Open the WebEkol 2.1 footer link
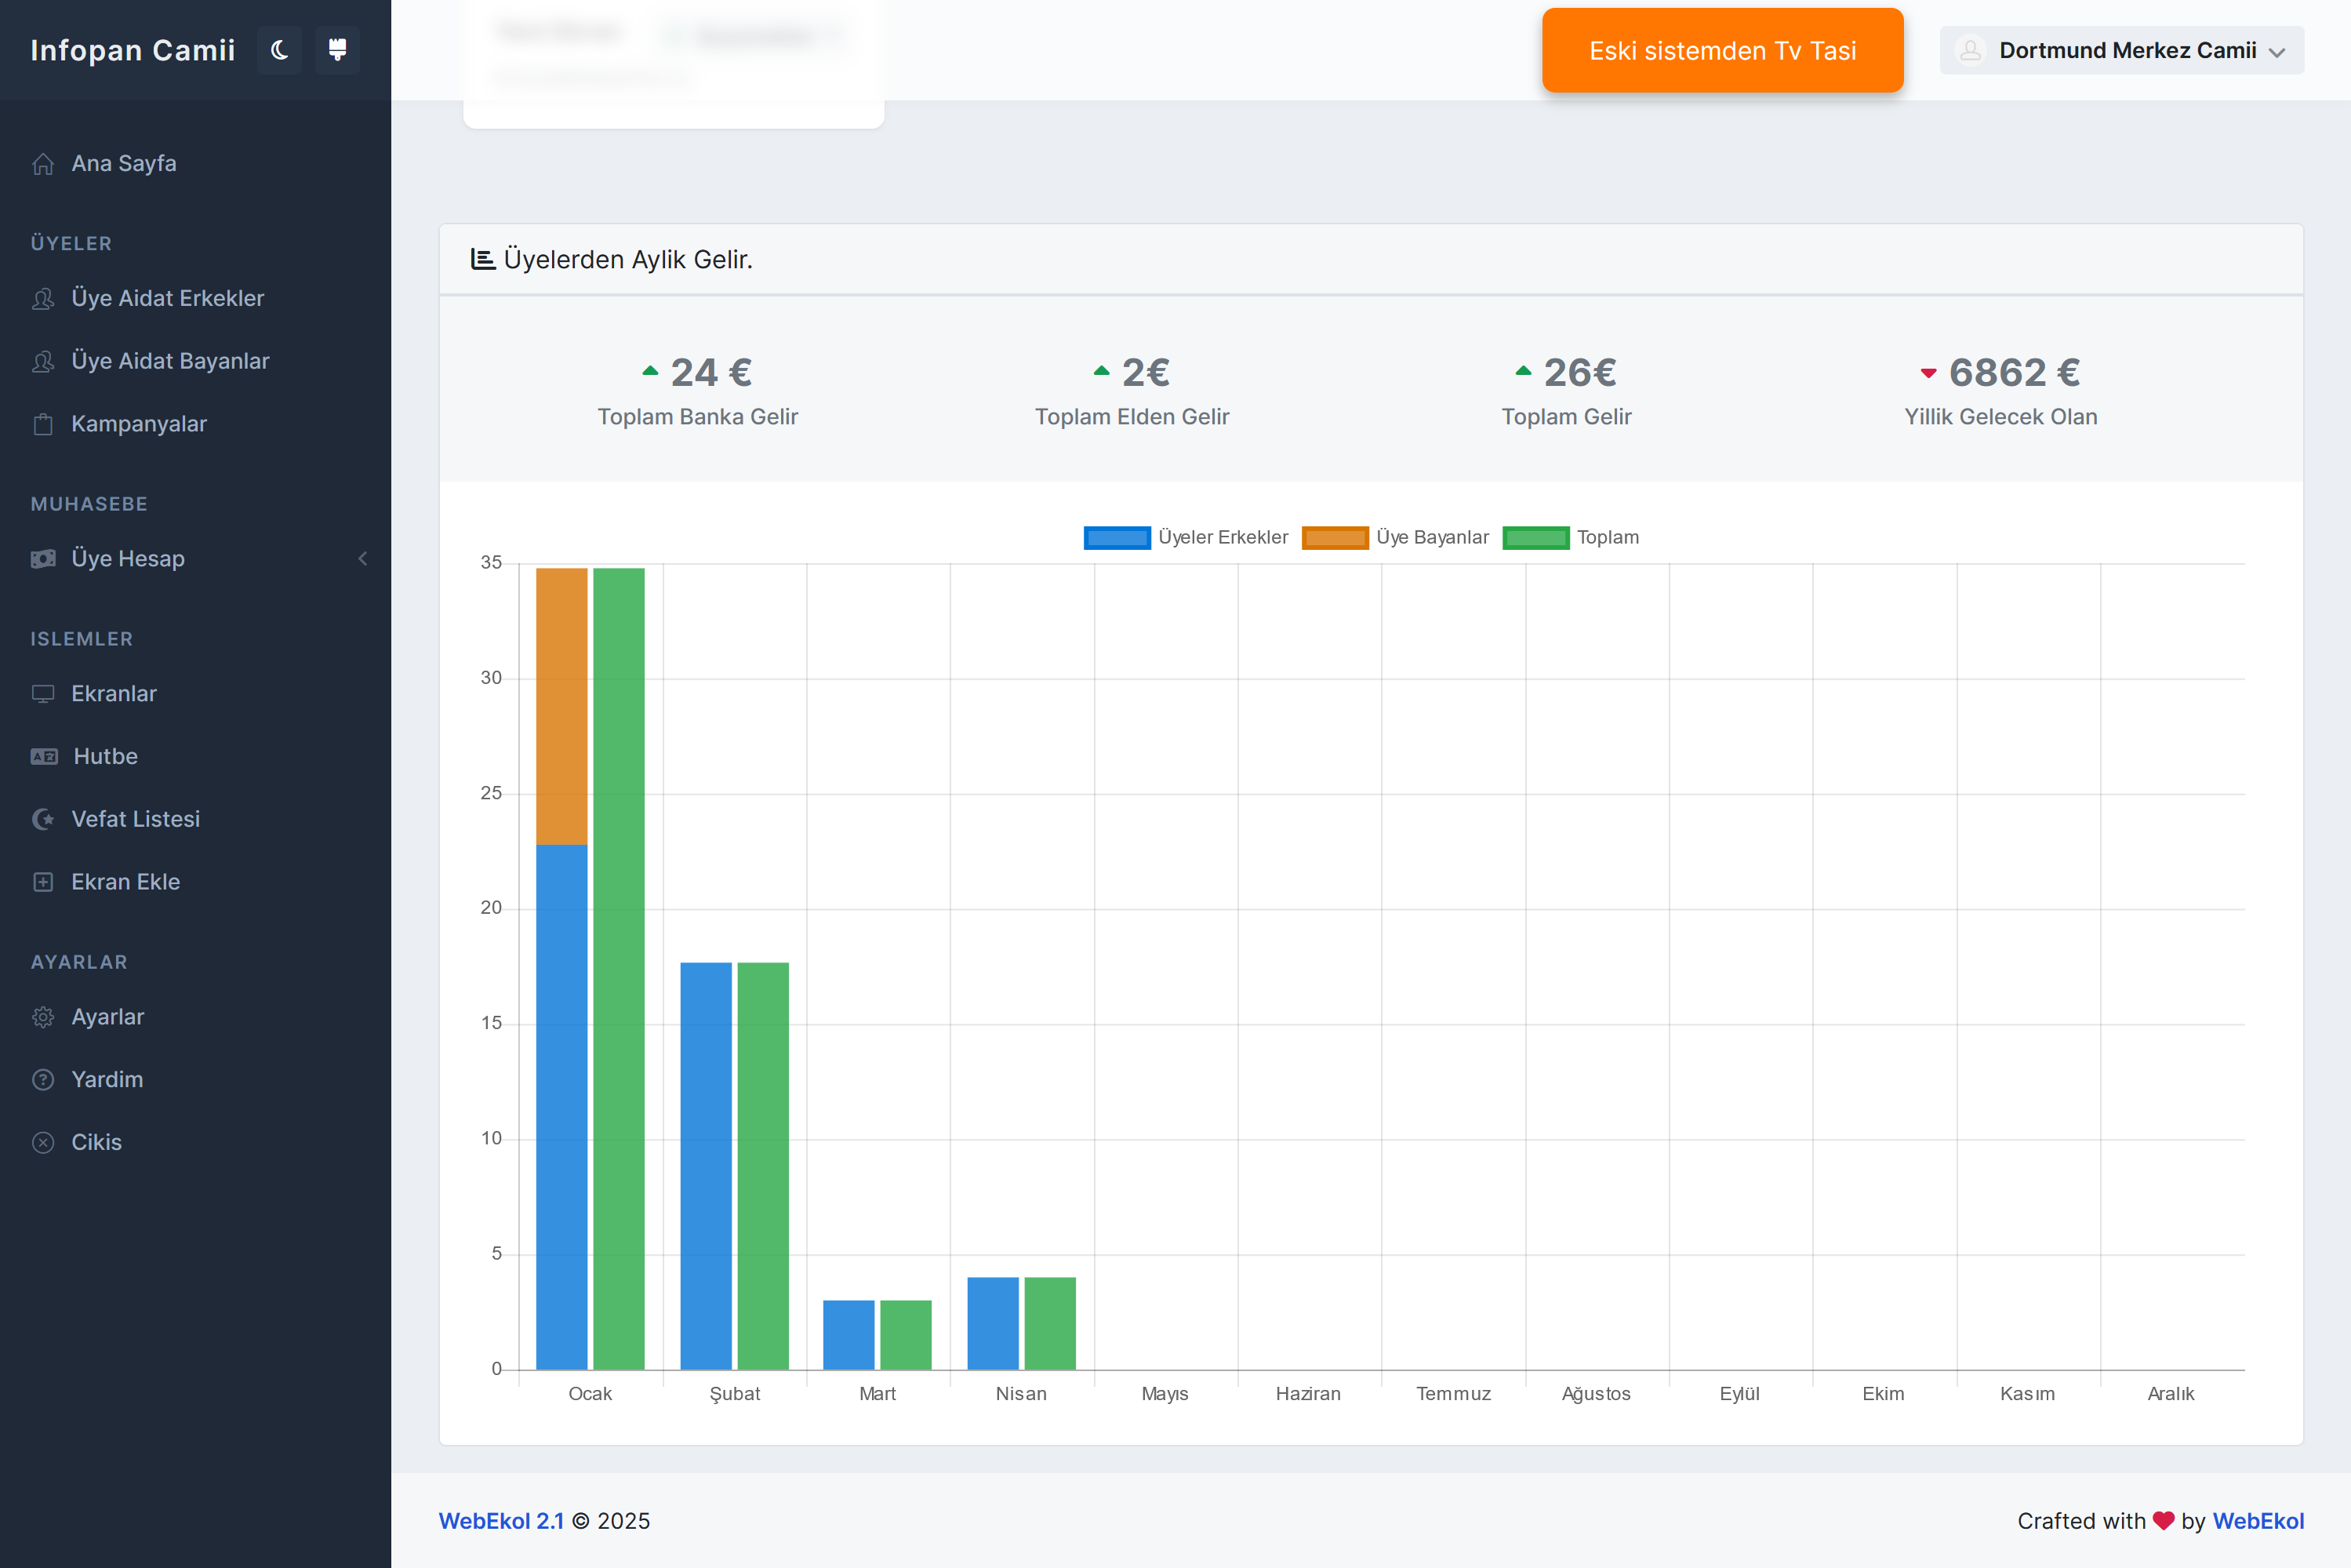The width and height of the screenshot is (2351, 1568). click(501, 1521)
